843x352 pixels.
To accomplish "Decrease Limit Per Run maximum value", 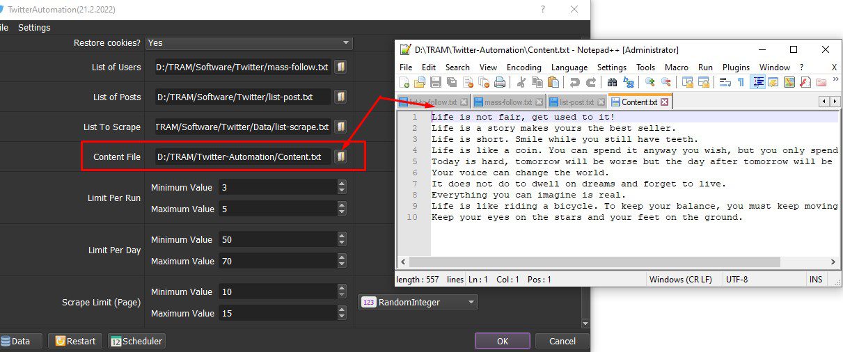I will [341, 212].
